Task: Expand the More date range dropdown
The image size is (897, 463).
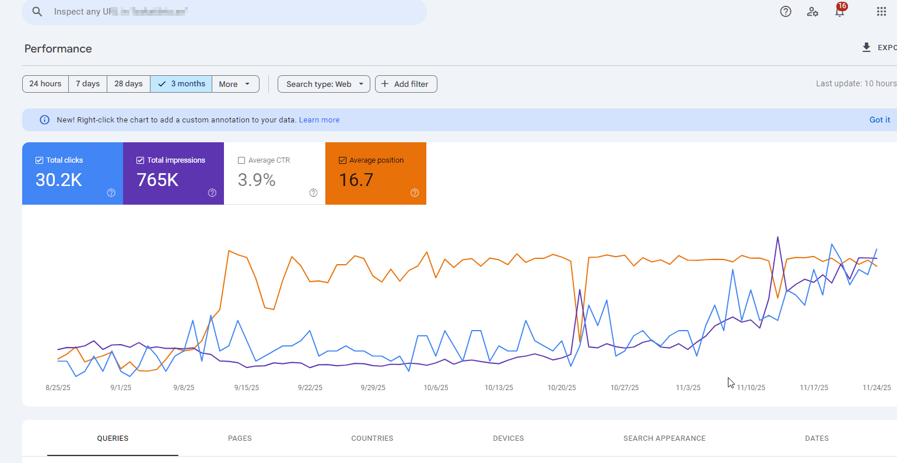Action: pyautogui.click(x=235, y=84)
